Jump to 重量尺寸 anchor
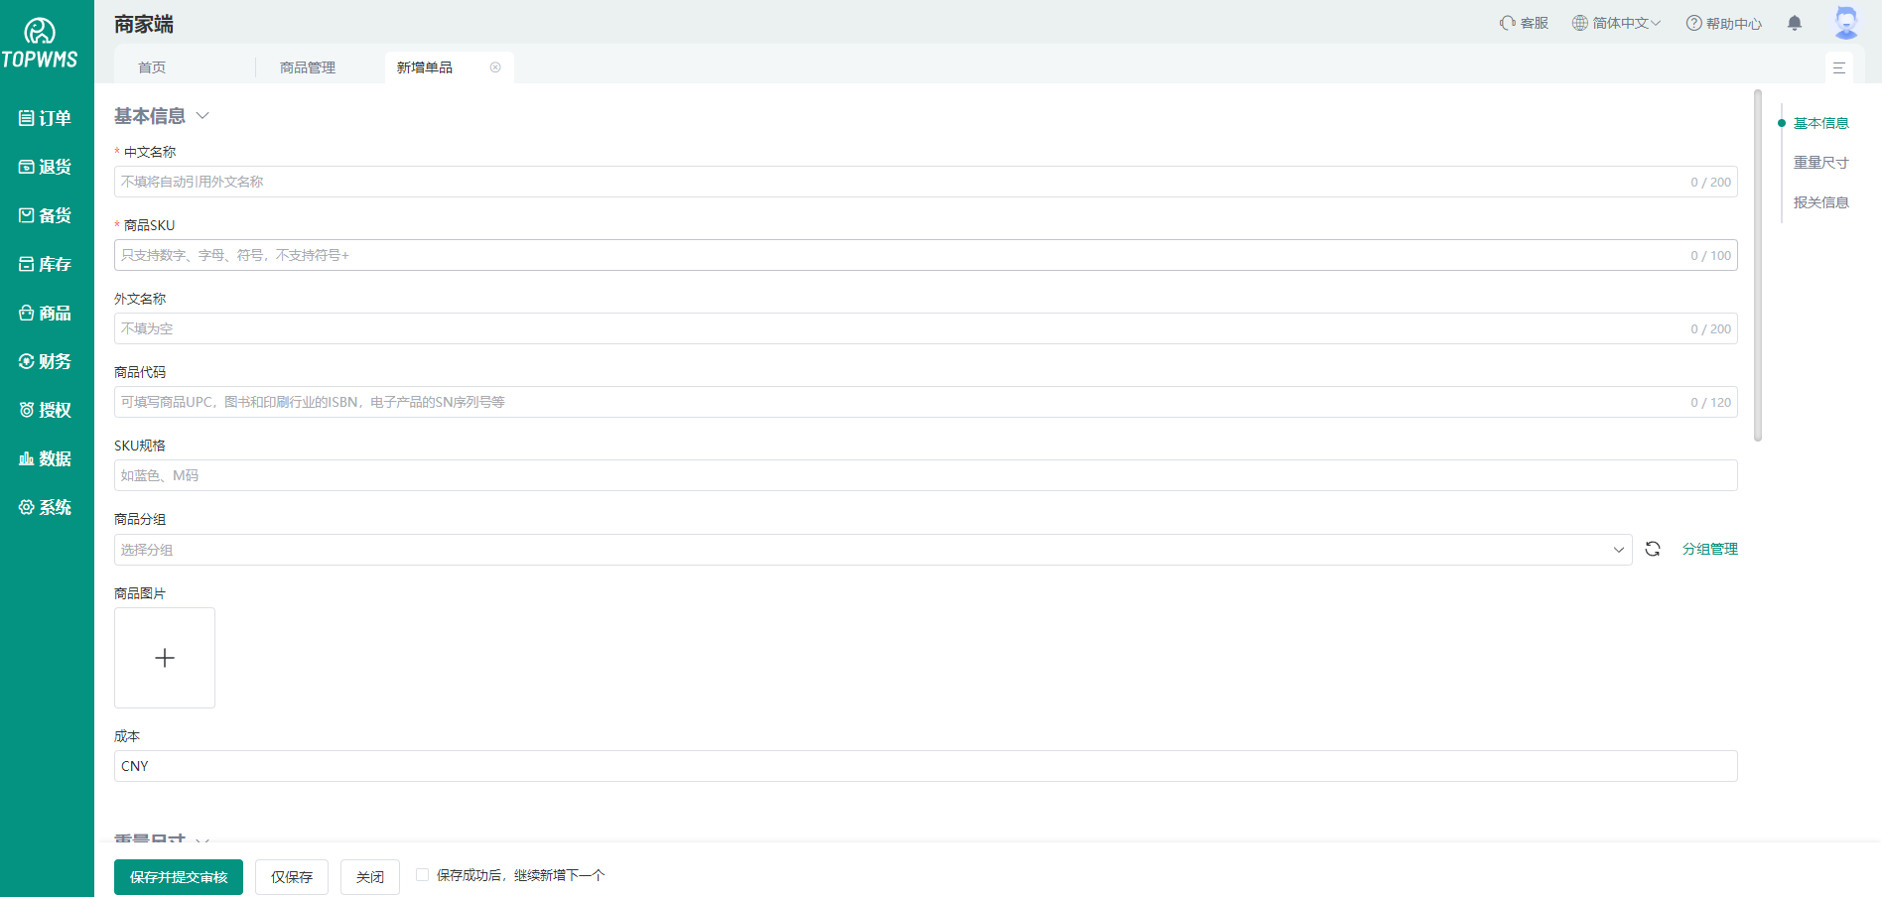 pos(1820,163)
